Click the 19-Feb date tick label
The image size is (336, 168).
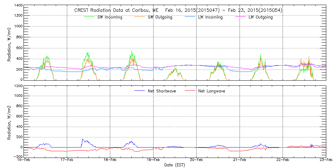click(153, 160)
